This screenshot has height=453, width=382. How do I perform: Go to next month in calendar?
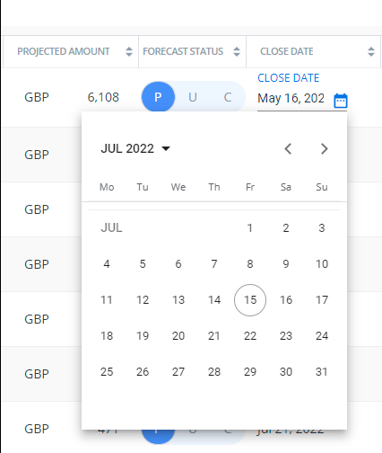coord(324,148)
